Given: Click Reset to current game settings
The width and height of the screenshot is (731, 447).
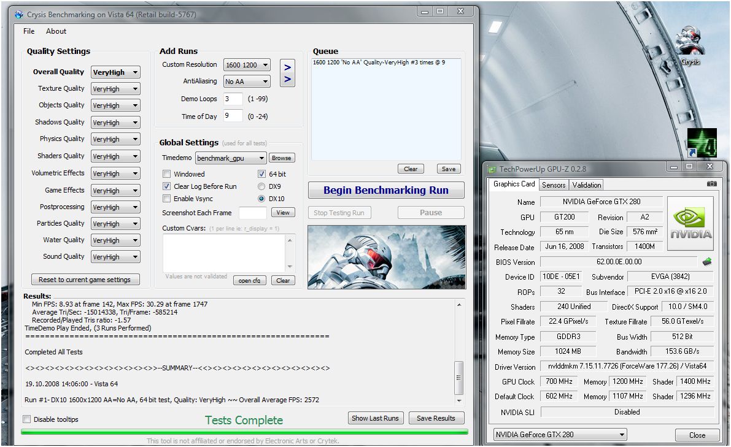Looking at the screenshot, I should point(85,280).
